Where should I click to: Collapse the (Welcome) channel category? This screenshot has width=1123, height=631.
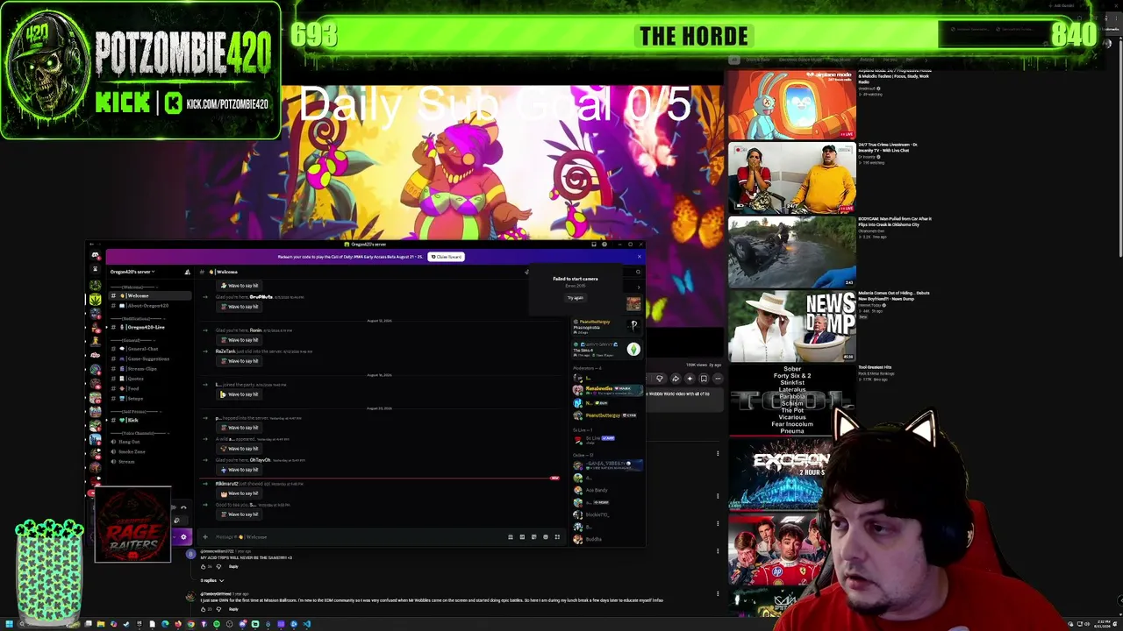pyautogui.click(x=132, y=287)
